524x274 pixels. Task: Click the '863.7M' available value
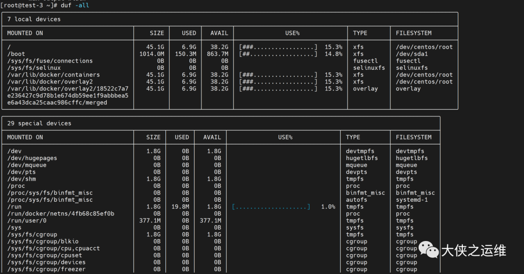tap(217, 54)
